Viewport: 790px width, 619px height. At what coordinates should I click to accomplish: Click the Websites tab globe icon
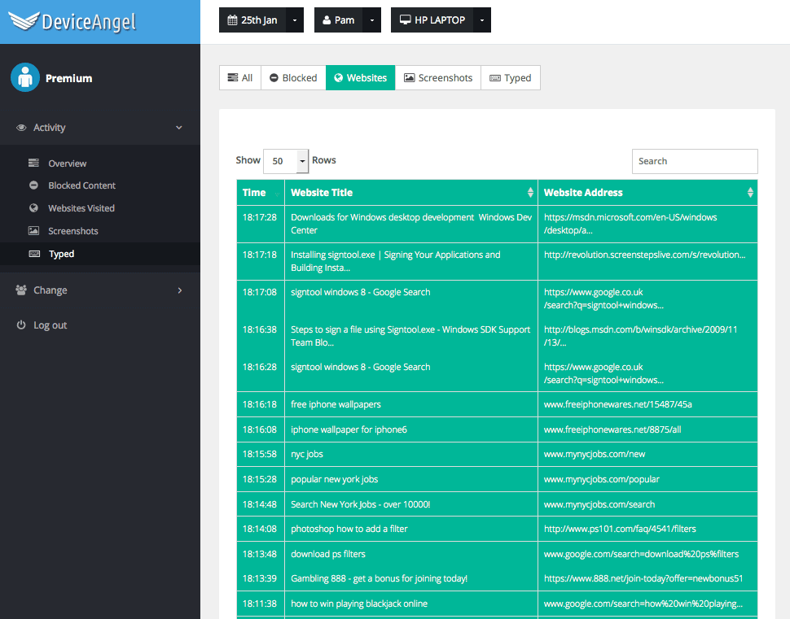click(339, 77)
